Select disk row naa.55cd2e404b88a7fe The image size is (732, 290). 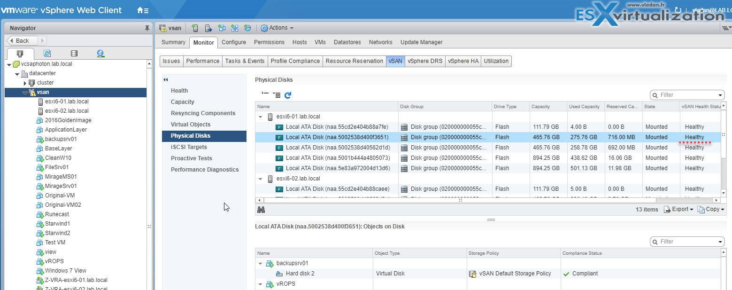pos(488,127)
